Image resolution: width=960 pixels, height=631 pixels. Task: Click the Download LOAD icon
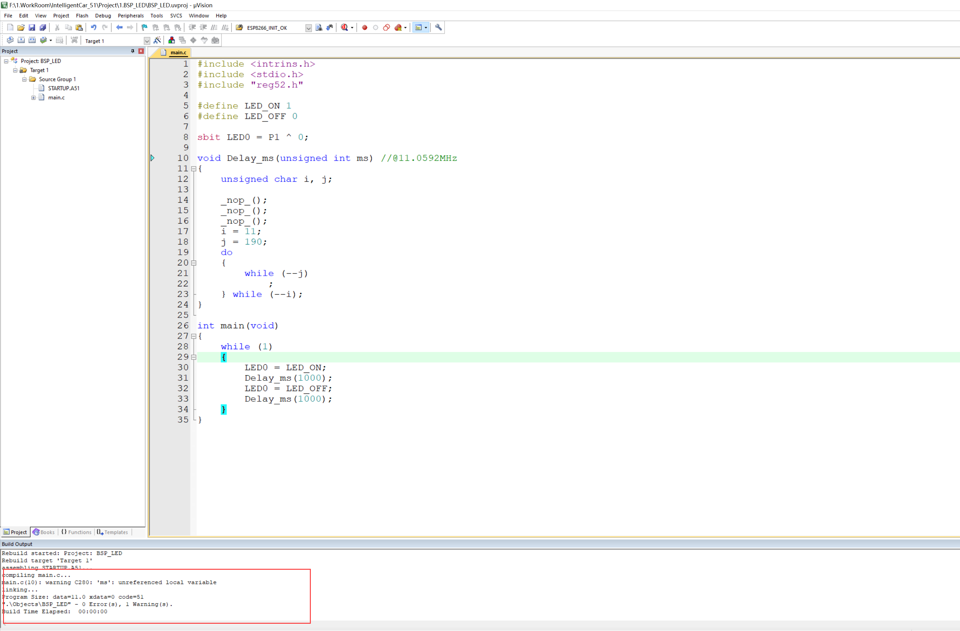pyautogui.click(x=74, y=40)
